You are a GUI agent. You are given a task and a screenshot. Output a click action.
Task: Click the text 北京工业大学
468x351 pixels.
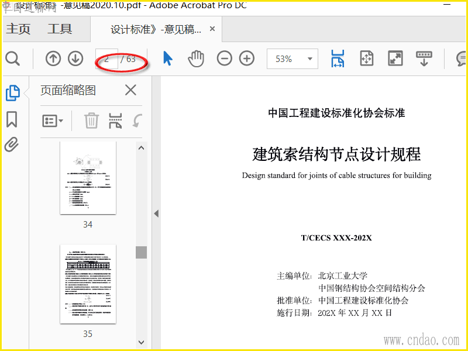coord(343,276)
